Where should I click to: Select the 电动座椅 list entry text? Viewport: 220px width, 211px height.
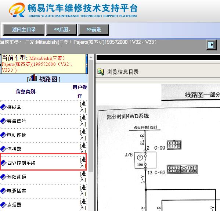pos(17,135)
